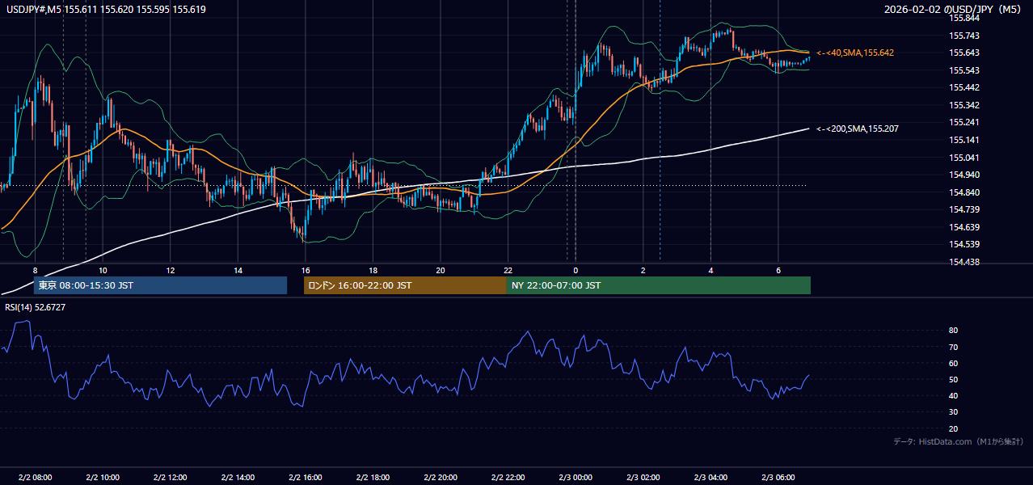Click the 200 SMA 155.207 label
Viewport: 1033px width, 485px height.
[858, 129]
